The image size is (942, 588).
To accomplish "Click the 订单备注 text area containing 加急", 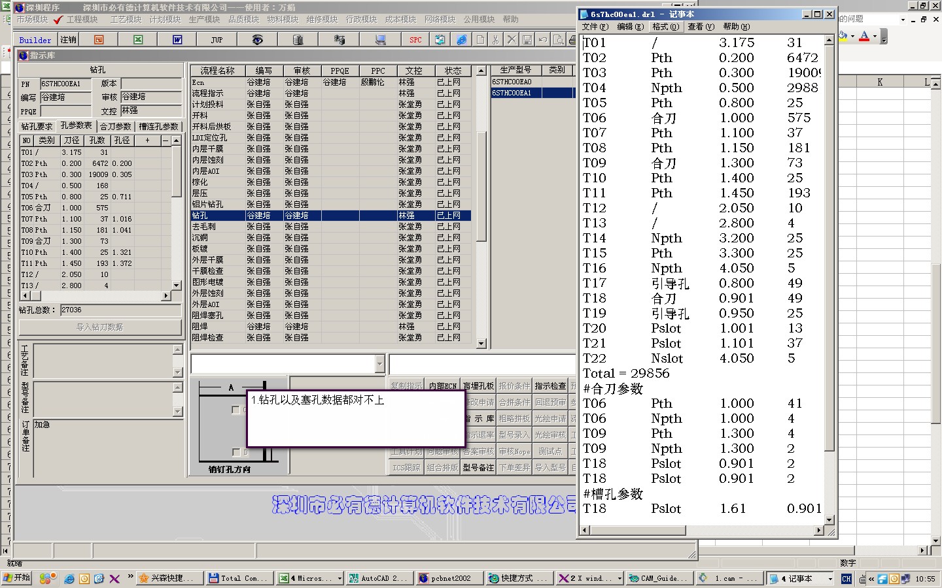I will [108, 448].
